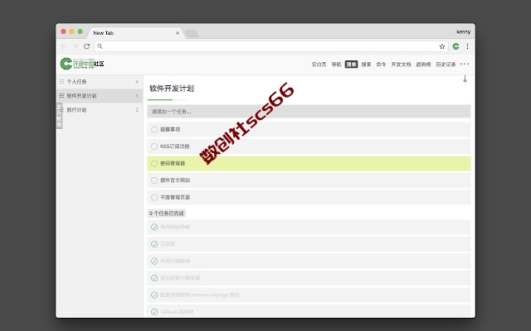Click the pin icon at top right of list
531x331 pixels.
pyautogui.click(x=465, y=79)
